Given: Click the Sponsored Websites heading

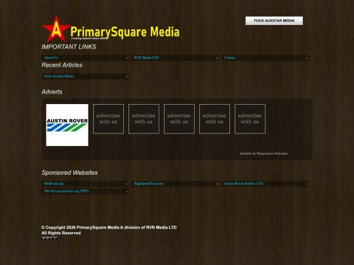Looking at the screenshot, I should point(69,173).
